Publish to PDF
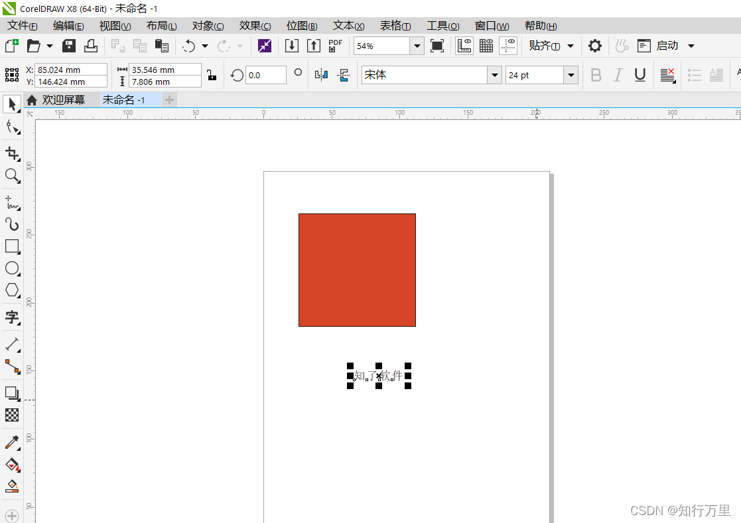This screenshot has height=523, width=741. tap(336, 46)
